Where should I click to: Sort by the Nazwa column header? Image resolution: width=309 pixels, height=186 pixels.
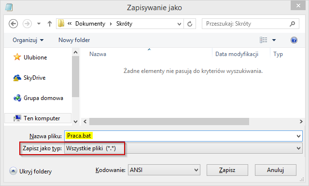98,54
